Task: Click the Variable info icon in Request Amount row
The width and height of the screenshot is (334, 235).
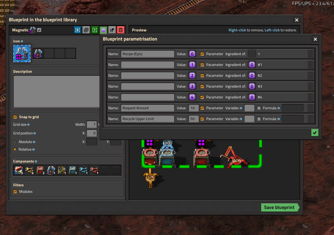Action: (x=241, y=108)
